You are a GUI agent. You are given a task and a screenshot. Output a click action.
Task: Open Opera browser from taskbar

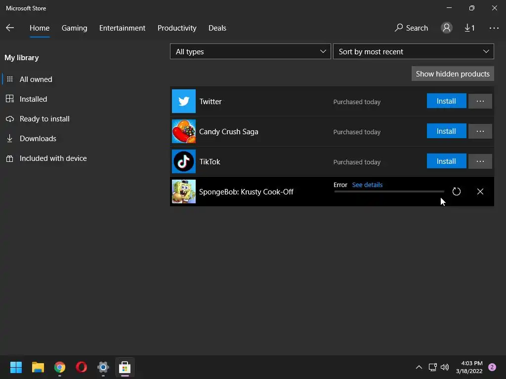[82, 367]
